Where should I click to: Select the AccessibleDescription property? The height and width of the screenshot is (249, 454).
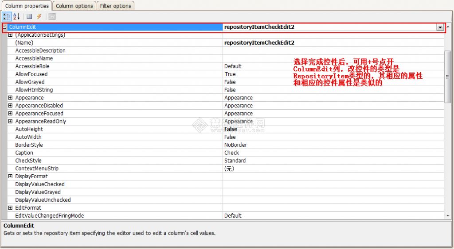pyautogui.click(x=115, y=50)
